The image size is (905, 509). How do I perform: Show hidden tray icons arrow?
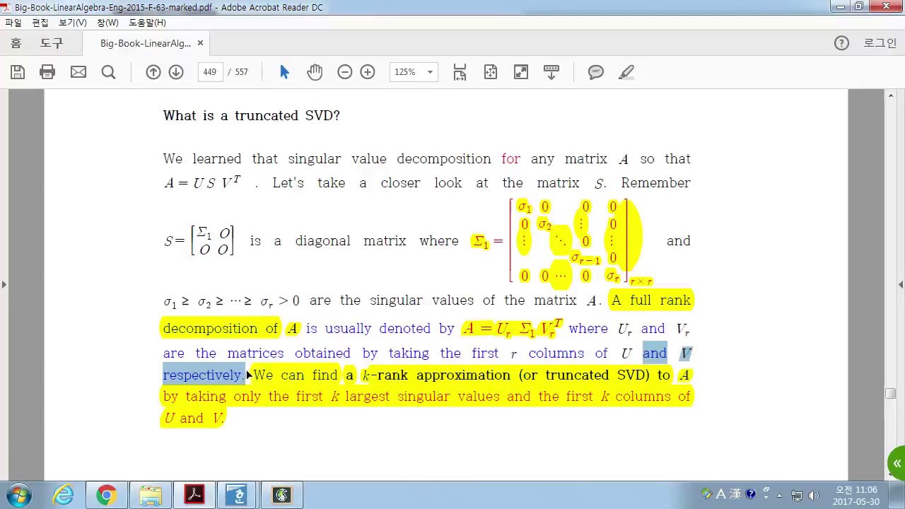click(x=780, y=495)
